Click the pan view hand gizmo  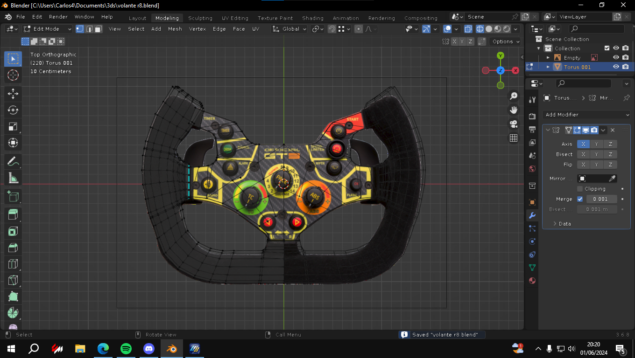[514, 110]
